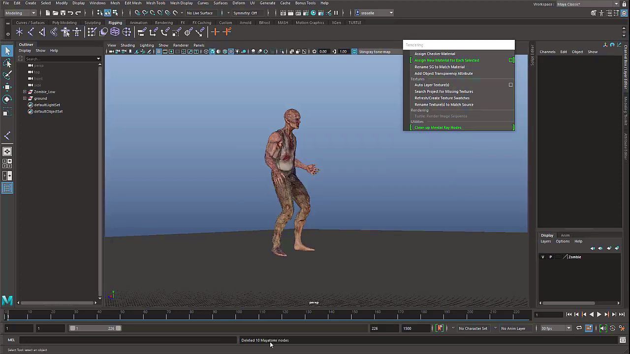Click the Set Key orange shelf icon
630x354 pixels.
point(215,32)
